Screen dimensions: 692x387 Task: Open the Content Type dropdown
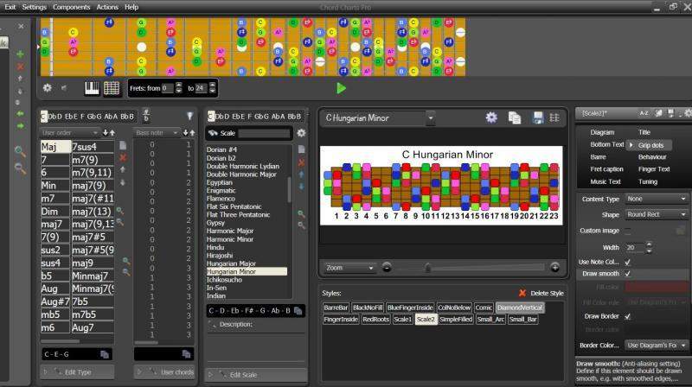point(657,199)
